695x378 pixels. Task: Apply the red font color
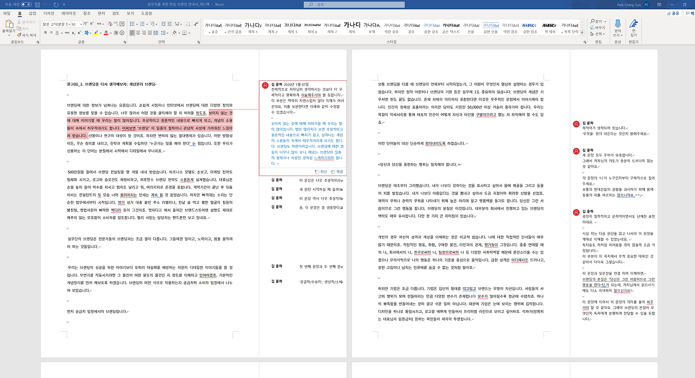(x=107, y=33)
